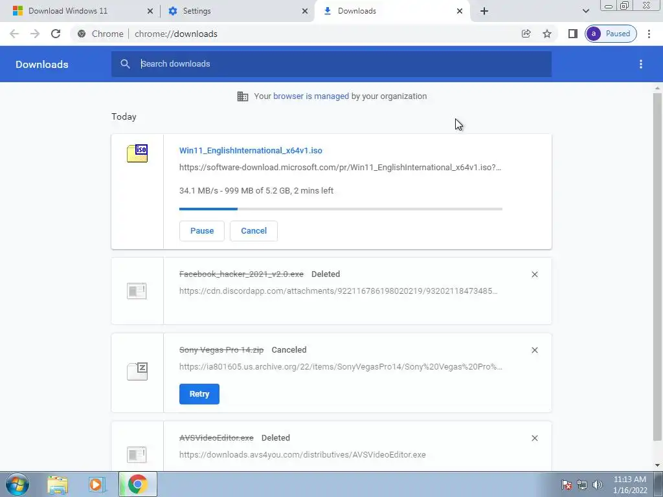
Task: Click the Win11 download progress bar
Action: coord(341,209)
